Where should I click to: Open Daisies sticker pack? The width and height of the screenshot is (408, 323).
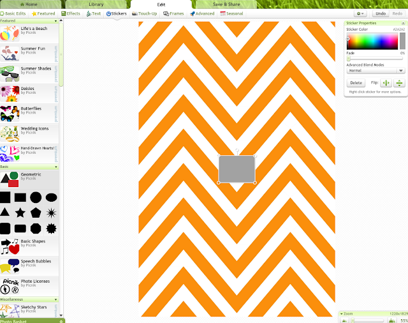click(x=29, y=93)
